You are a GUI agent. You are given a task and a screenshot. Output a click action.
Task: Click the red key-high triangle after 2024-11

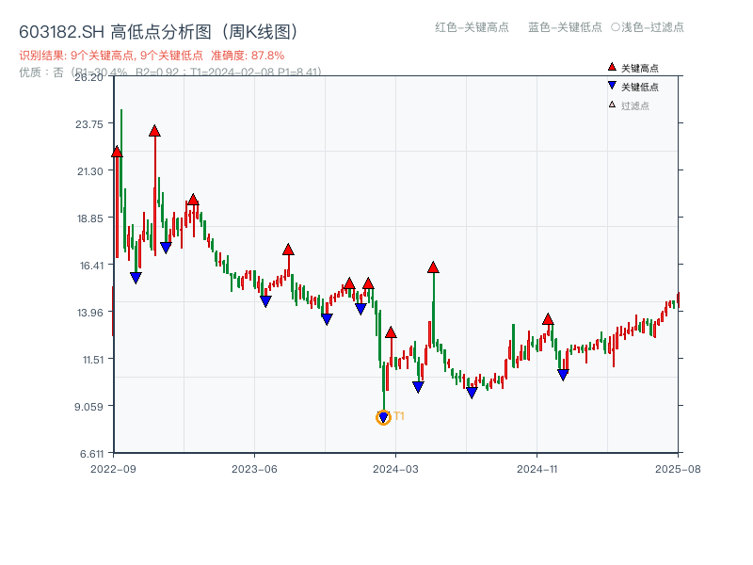coord(548,319)
